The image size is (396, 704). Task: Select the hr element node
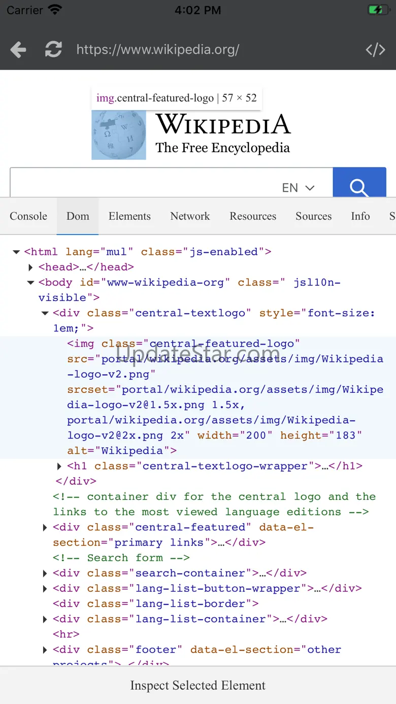[66, 634]
